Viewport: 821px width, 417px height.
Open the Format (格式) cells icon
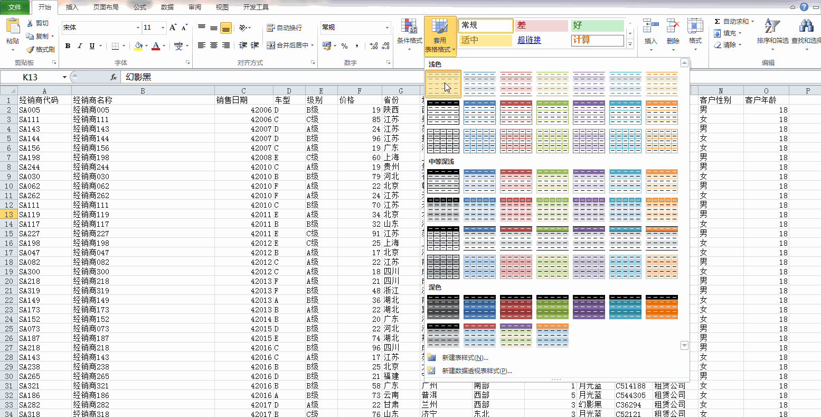pos(695,25)
